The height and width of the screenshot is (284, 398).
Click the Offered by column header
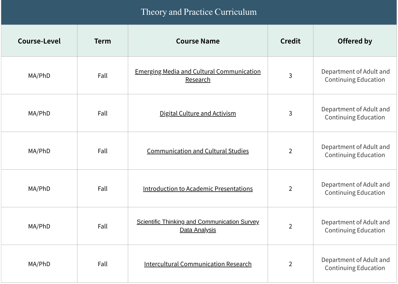(355, 41)
